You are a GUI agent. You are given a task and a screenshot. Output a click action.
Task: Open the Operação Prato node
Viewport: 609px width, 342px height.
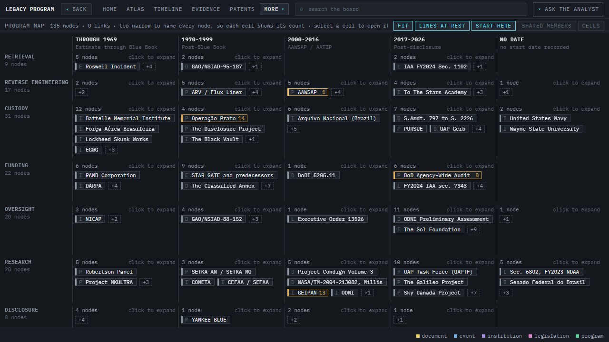[x=214, y=118]
